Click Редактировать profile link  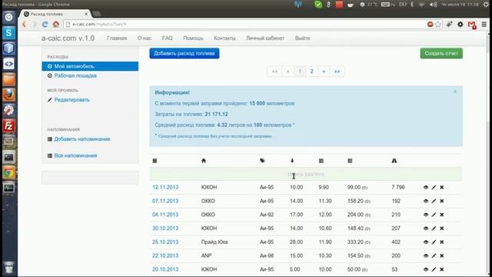(x=71, y=100)
